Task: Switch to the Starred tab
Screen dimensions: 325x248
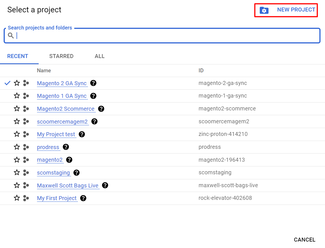Action: pos(61,56)
